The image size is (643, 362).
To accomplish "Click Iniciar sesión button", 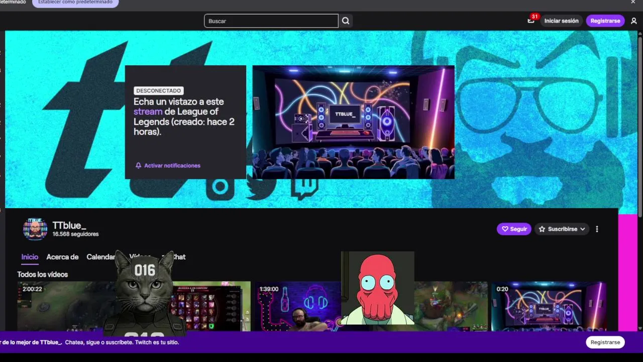I will pyautogui.click(x=561, y=21).
